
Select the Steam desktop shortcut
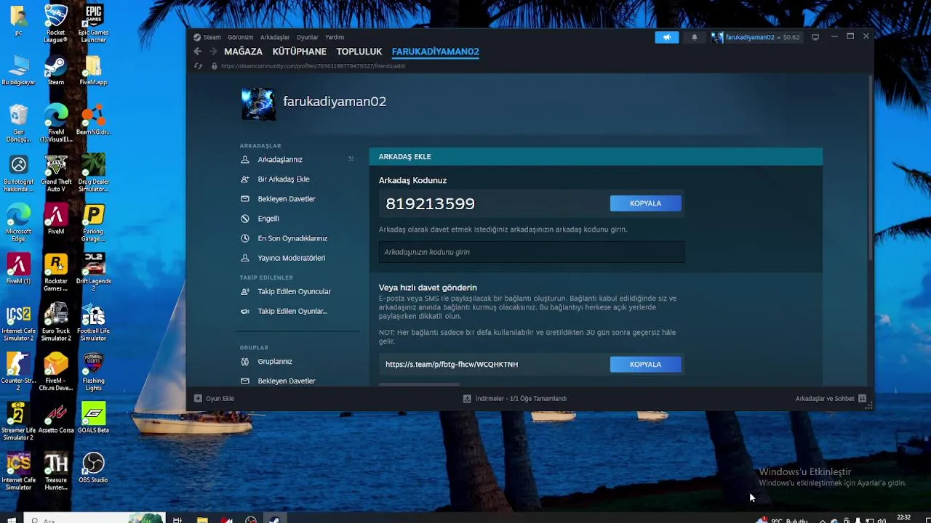click(x=56, y=70)
